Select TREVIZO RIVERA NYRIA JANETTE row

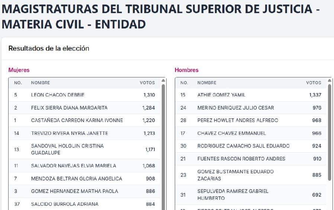coord(85,133)
